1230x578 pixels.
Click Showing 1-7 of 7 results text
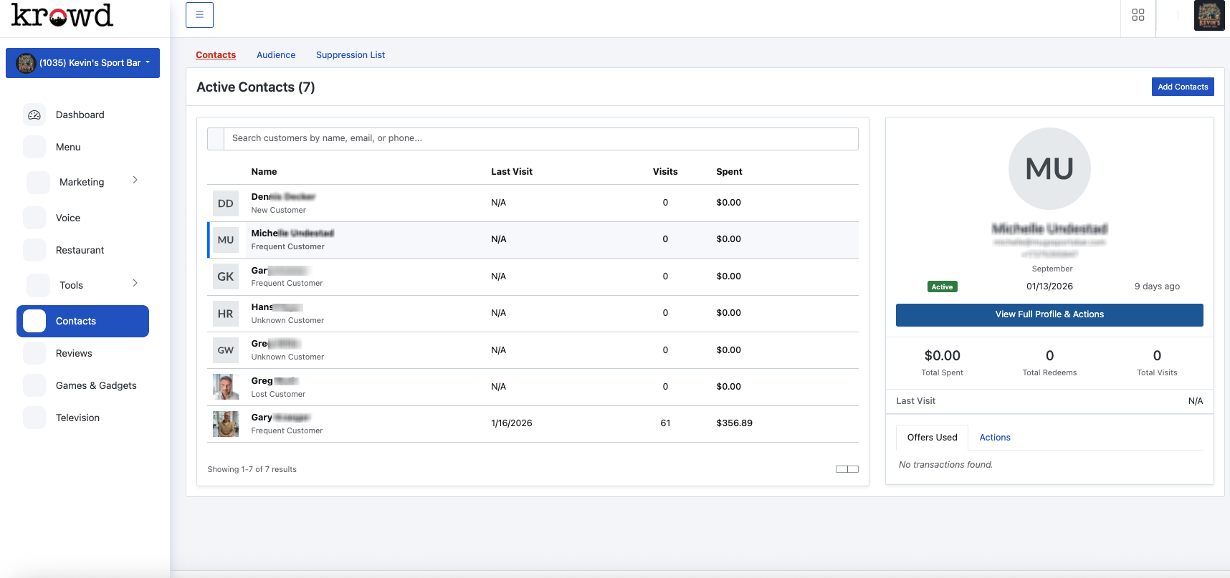click(x=252, y=470)
